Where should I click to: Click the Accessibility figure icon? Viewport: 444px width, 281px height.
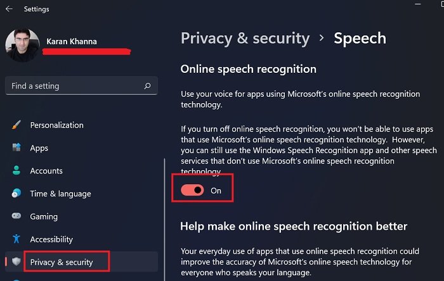(17, 239)
